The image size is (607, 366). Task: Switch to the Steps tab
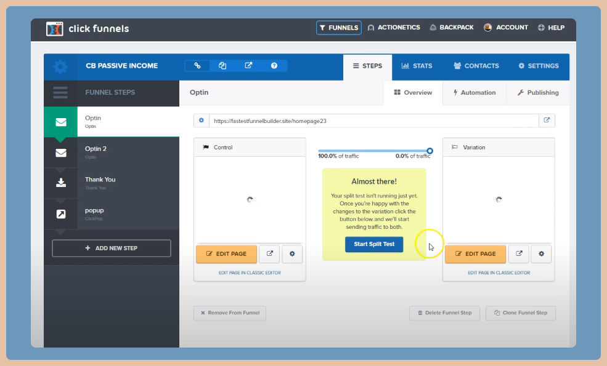coord(367,67)
